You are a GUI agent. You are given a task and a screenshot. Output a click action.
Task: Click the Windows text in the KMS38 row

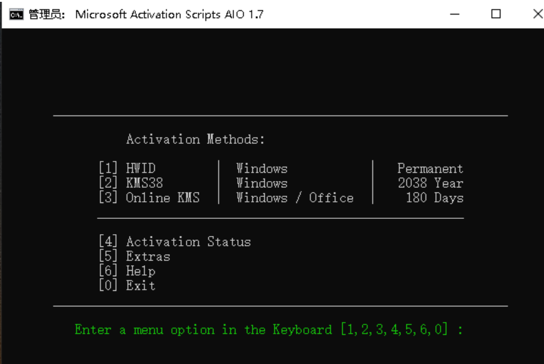click(262, 184)
